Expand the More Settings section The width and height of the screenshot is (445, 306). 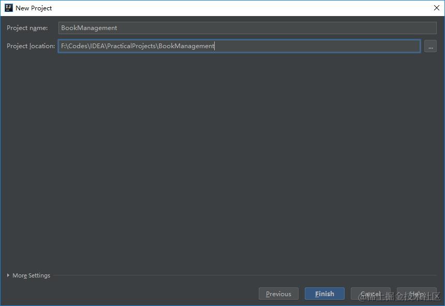click(28, 275)
